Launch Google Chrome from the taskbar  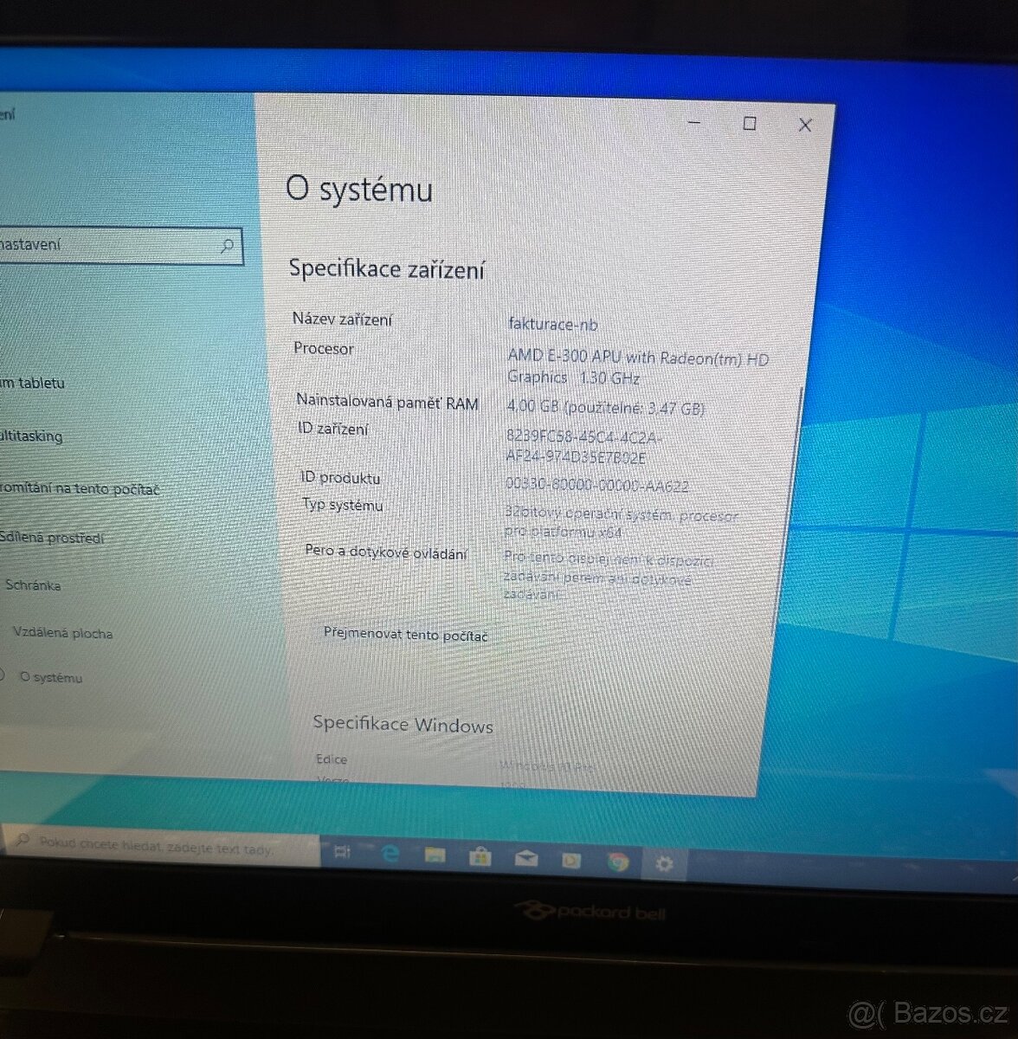(x=617, y=862)
